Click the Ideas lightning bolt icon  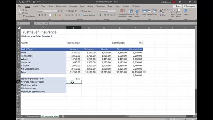click(186, 11)
